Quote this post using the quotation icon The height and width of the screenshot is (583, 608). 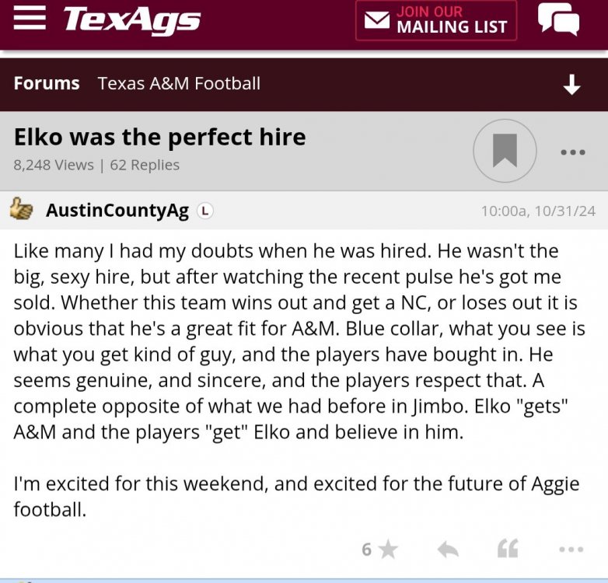click(x=508, y=550)
